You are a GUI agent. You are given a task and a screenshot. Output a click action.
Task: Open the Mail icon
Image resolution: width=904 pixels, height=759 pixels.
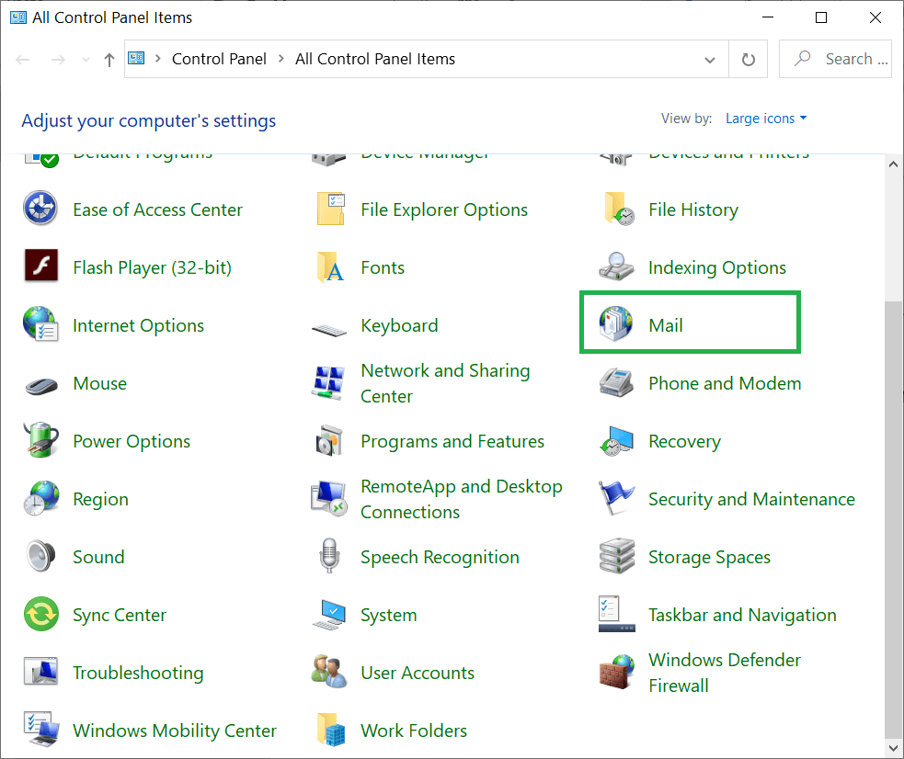tap(616, 323)
